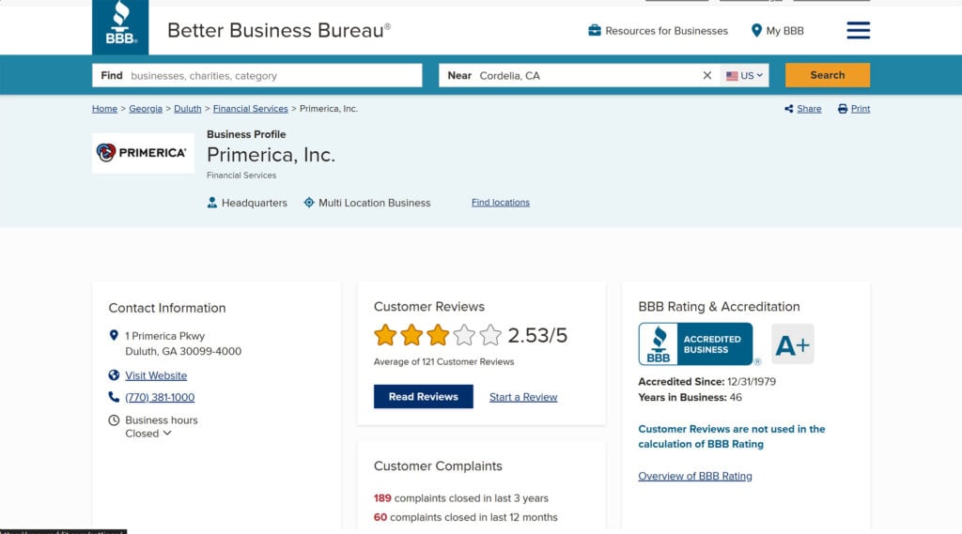
Task: Go to Georgia breadcrumb
Action: coord(146,109)
